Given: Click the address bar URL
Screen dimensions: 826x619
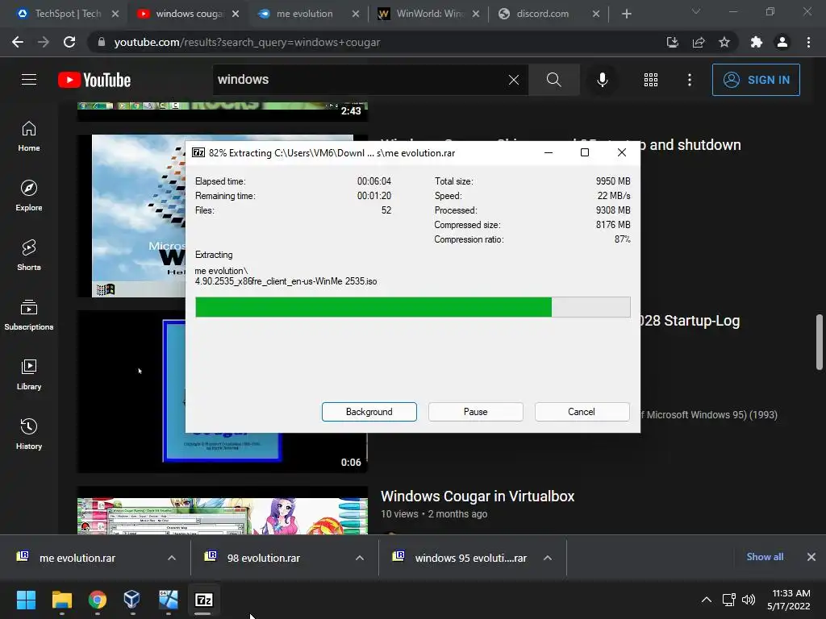Looking at the screenshot, I should [x=247, y=42].
